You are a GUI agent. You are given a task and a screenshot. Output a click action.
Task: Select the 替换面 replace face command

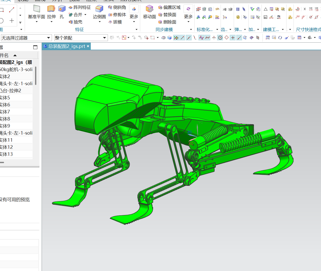pos(167,15)
